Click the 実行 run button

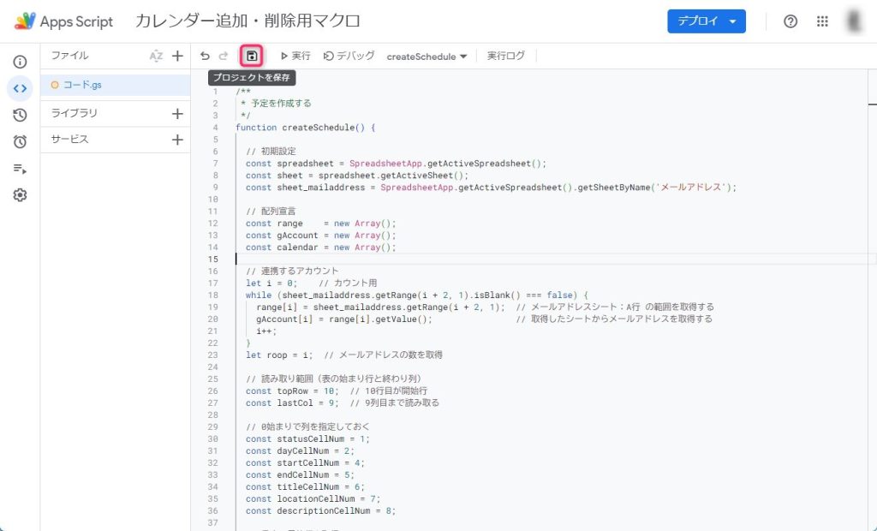pyautogui.click(x=295, y=57)
